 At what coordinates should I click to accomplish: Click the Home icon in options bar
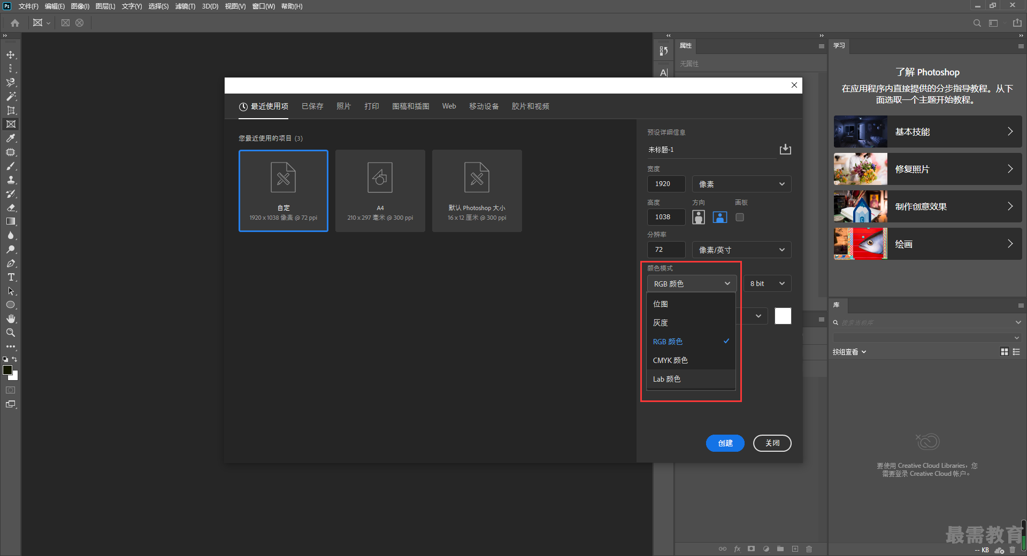tap(15, 23)
